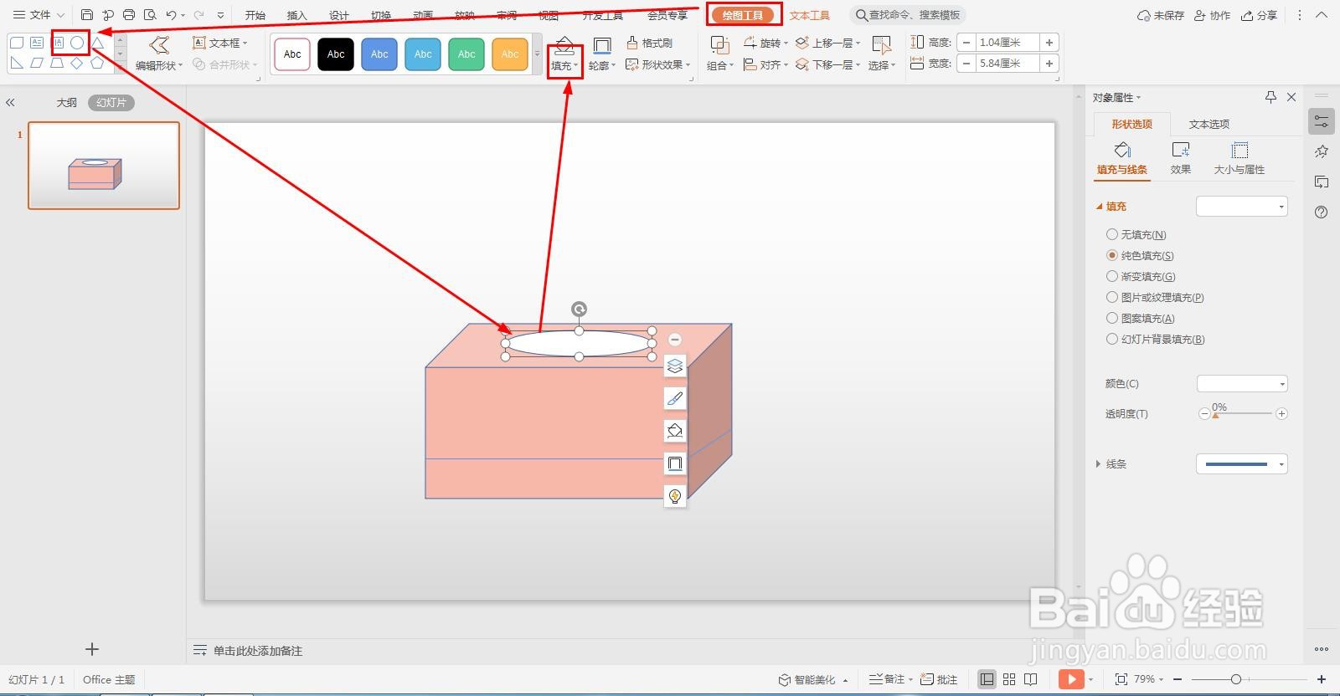1340x696 pixels.
Task: Open the 旋转 rotate dropdown
Action: (765, 43)
